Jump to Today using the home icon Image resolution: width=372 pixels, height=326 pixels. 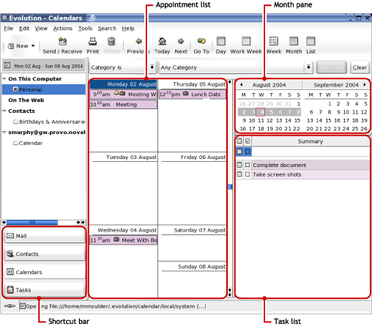tap(162, 41)
